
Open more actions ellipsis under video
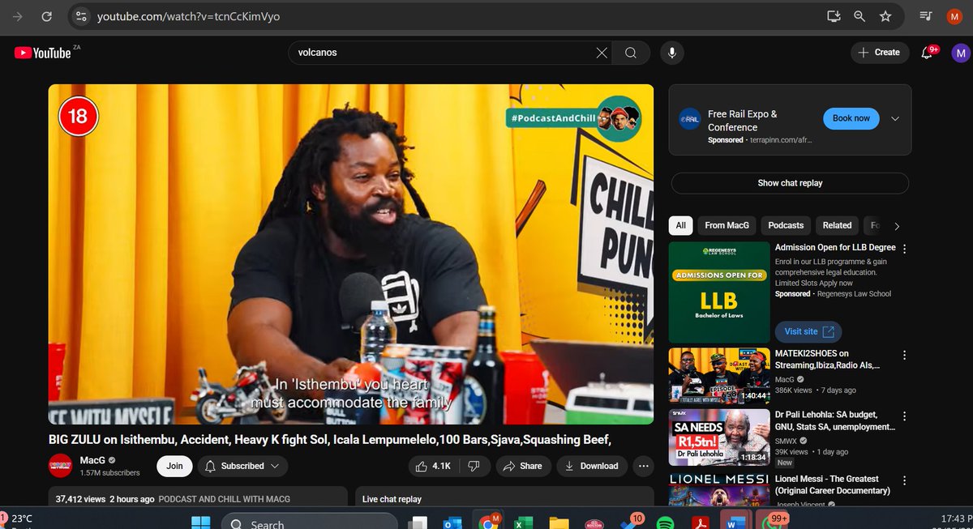coord(643,466)
